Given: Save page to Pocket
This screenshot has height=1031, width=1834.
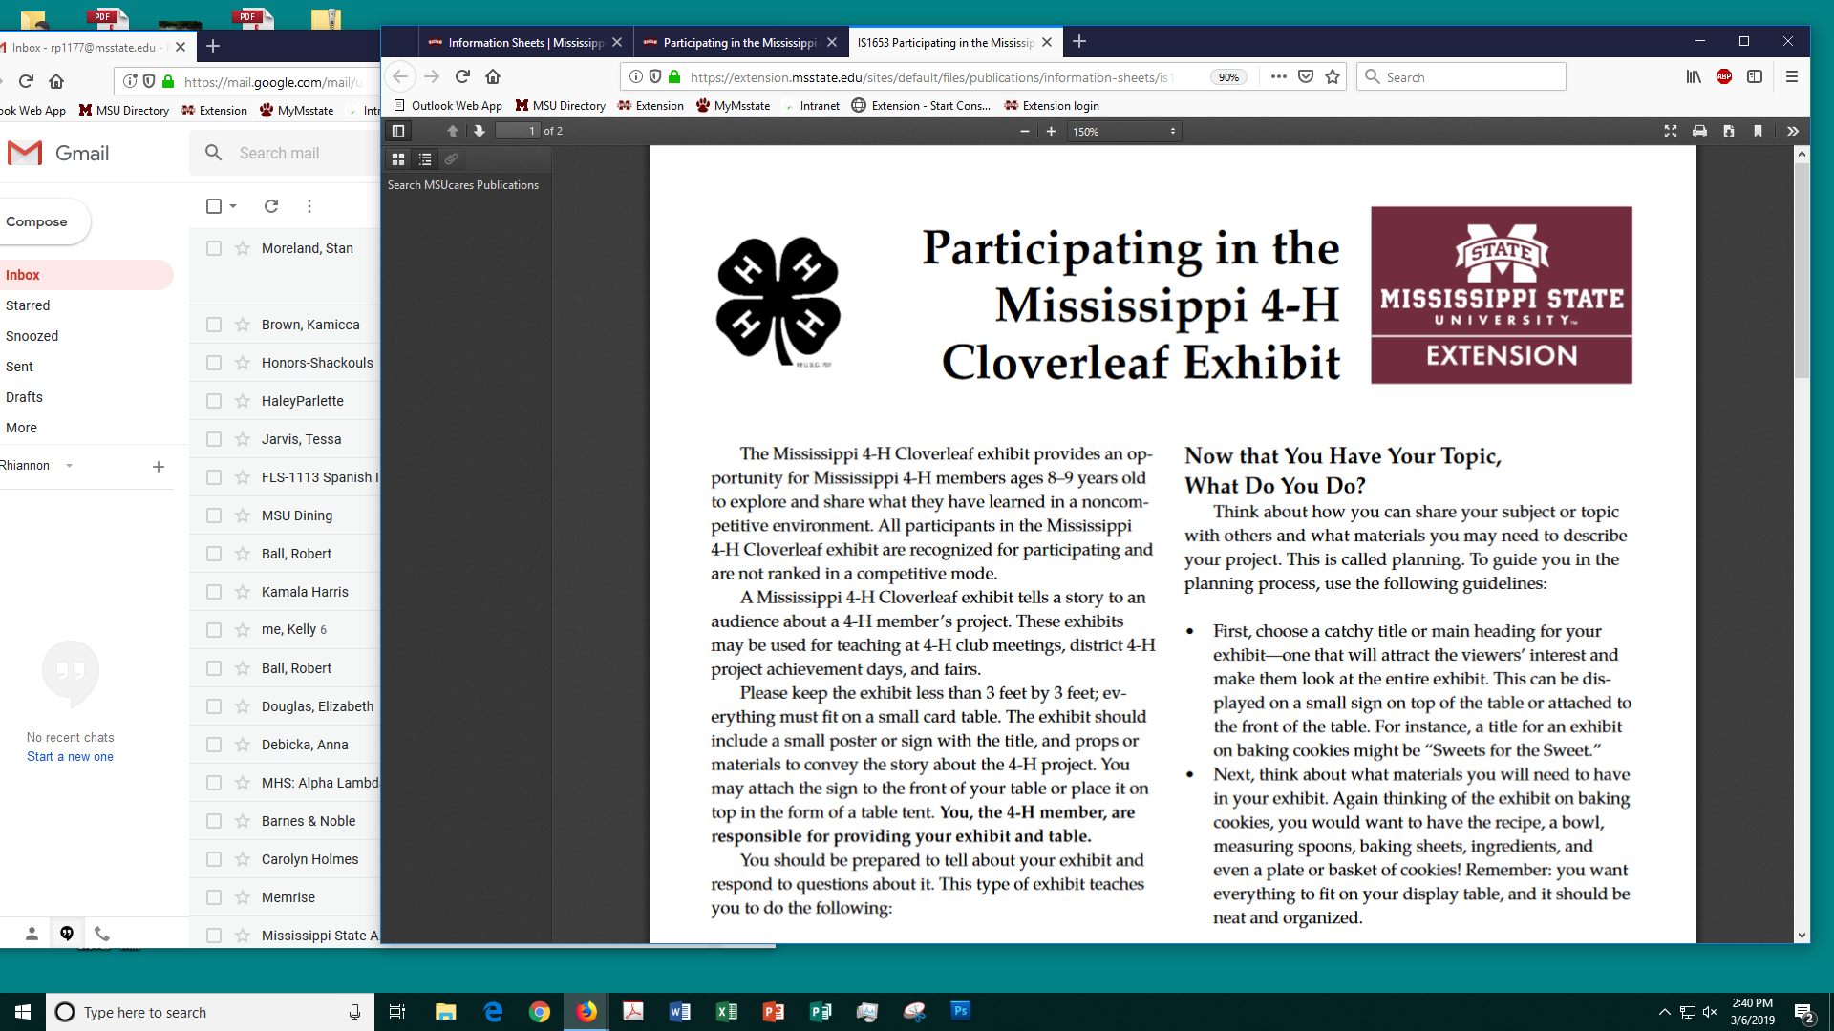Looking at the screenshot, I should click(x=1306, y=76).
